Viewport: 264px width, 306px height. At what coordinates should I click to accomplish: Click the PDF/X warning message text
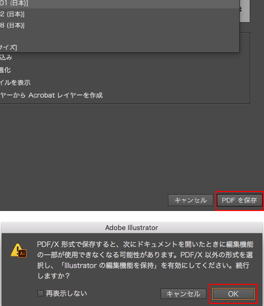[145, 260]
